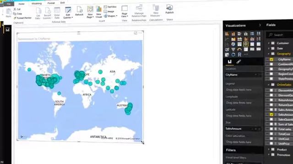Open the paint-roller Format pane tab
The height and width of the screenshot is (164, 293).
[x=239, y=62]
